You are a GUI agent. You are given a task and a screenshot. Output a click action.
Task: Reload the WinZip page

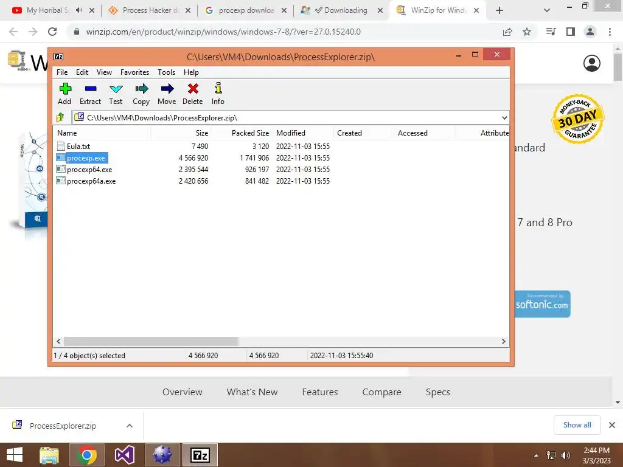pyautogui.click(x=52, y=32)
